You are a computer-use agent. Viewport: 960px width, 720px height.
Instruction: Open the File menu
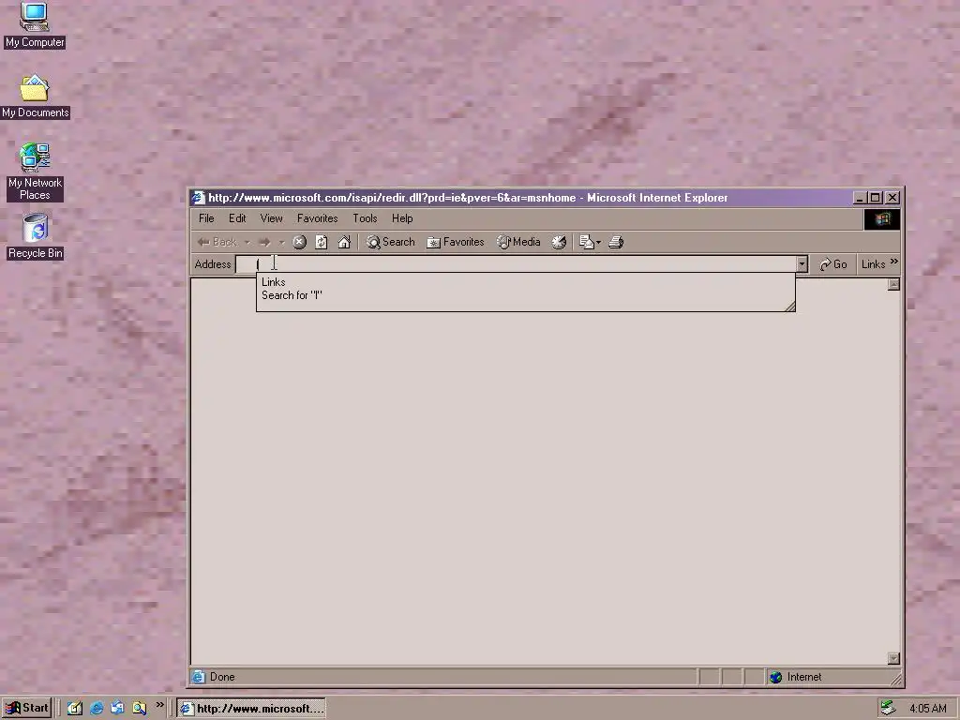coord(206,218)
